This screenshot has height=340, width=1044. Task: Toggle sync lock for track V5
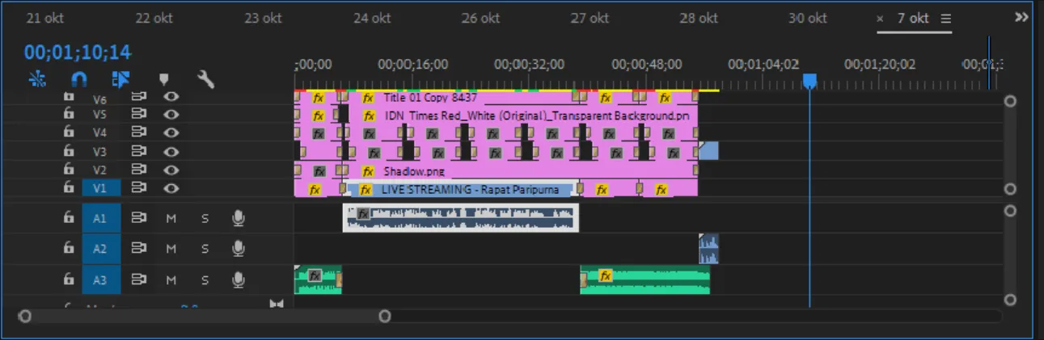pos(139,115)
